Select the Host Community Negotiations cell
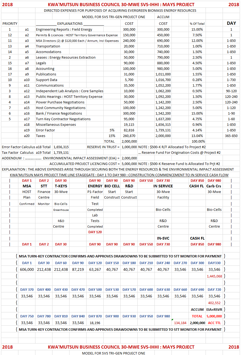Image resolution: width=241 pixels, height=355 pixels. pos(61,108)
